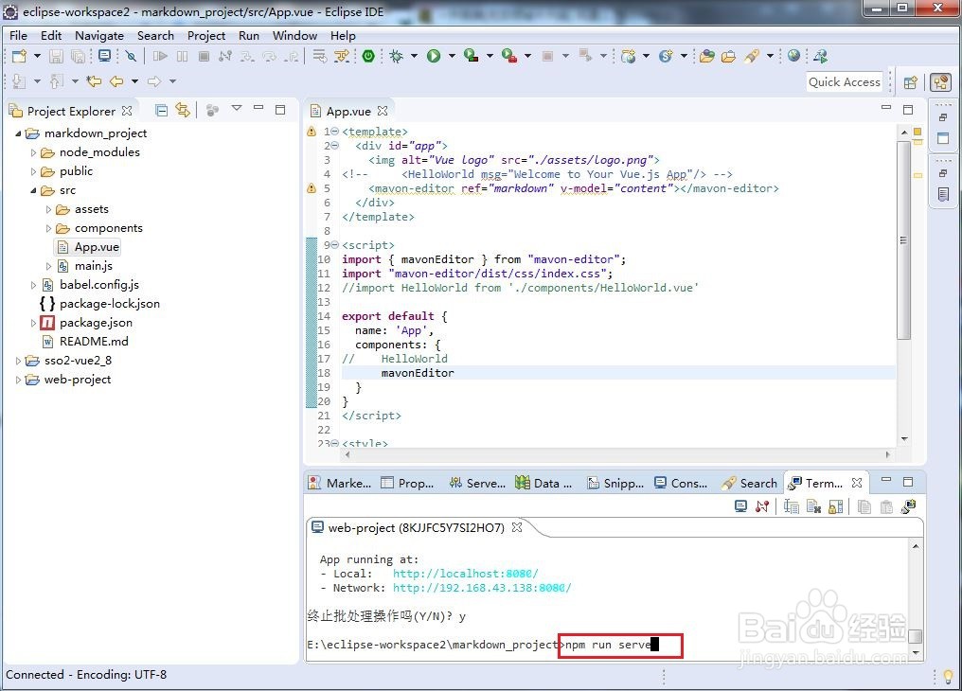The height and width of the screenshot is (691, 962).
Task: Toggle code fold at line 9 script
Action: pos(335,244)
